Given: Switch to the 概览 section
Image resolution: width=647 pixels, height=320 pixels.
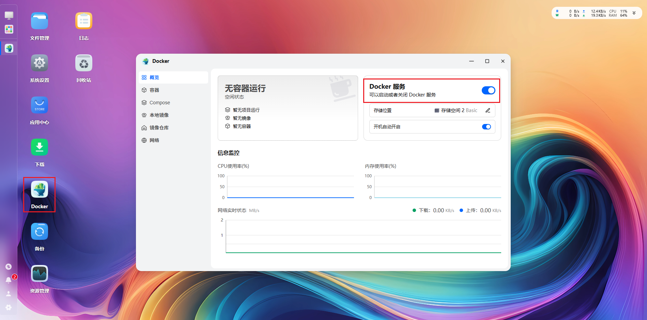Looking at the screenshot, I should tap(173, 77).
